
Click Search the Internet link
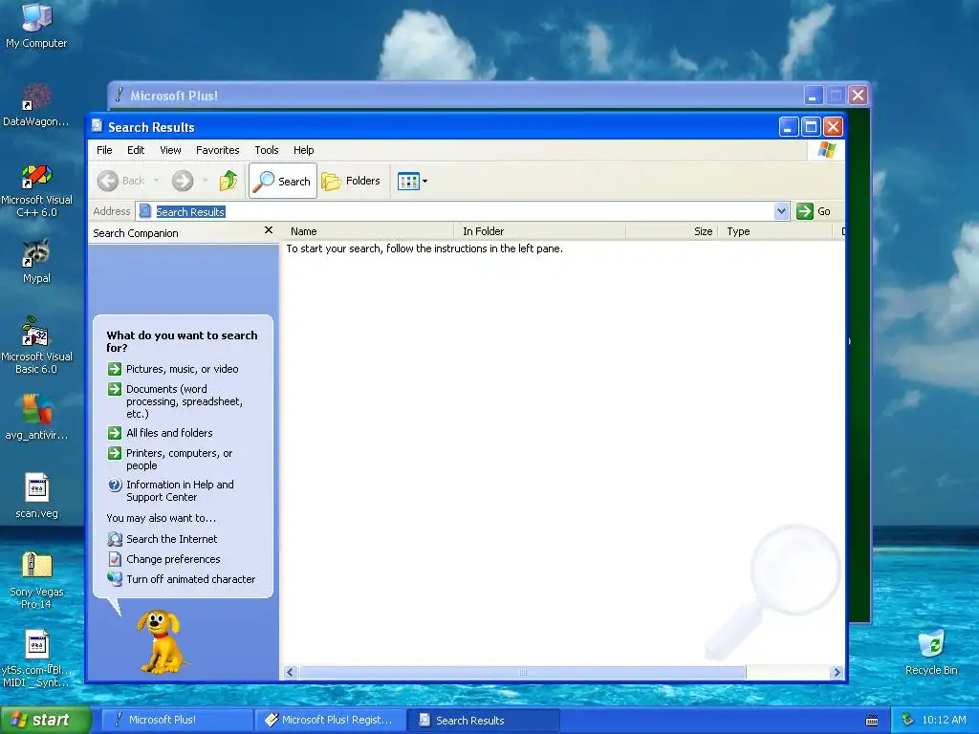[x=163, y=539]
